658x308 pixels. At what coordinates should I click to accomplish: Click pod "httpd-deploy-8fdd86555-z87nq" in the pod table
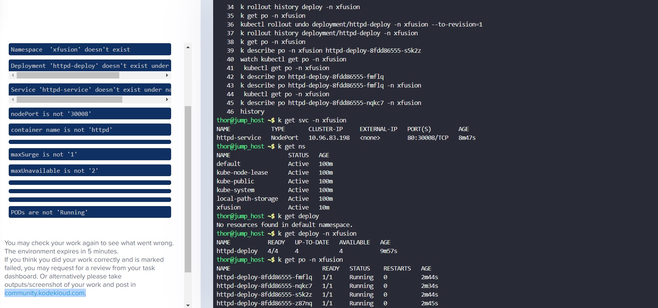coord(265,303)
